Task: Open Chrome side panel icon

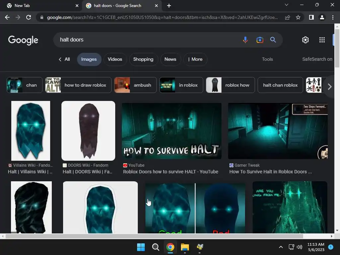Action: [x=311, y=17]
